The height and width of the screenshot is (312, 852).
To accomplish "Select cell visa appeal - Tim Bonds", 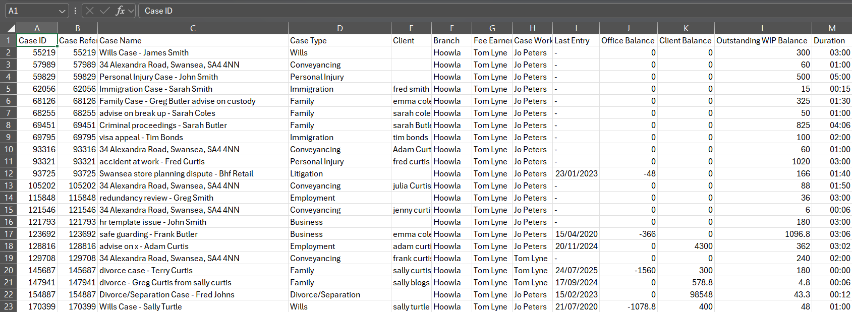I will pyautogui.click(x=193, y=137).
